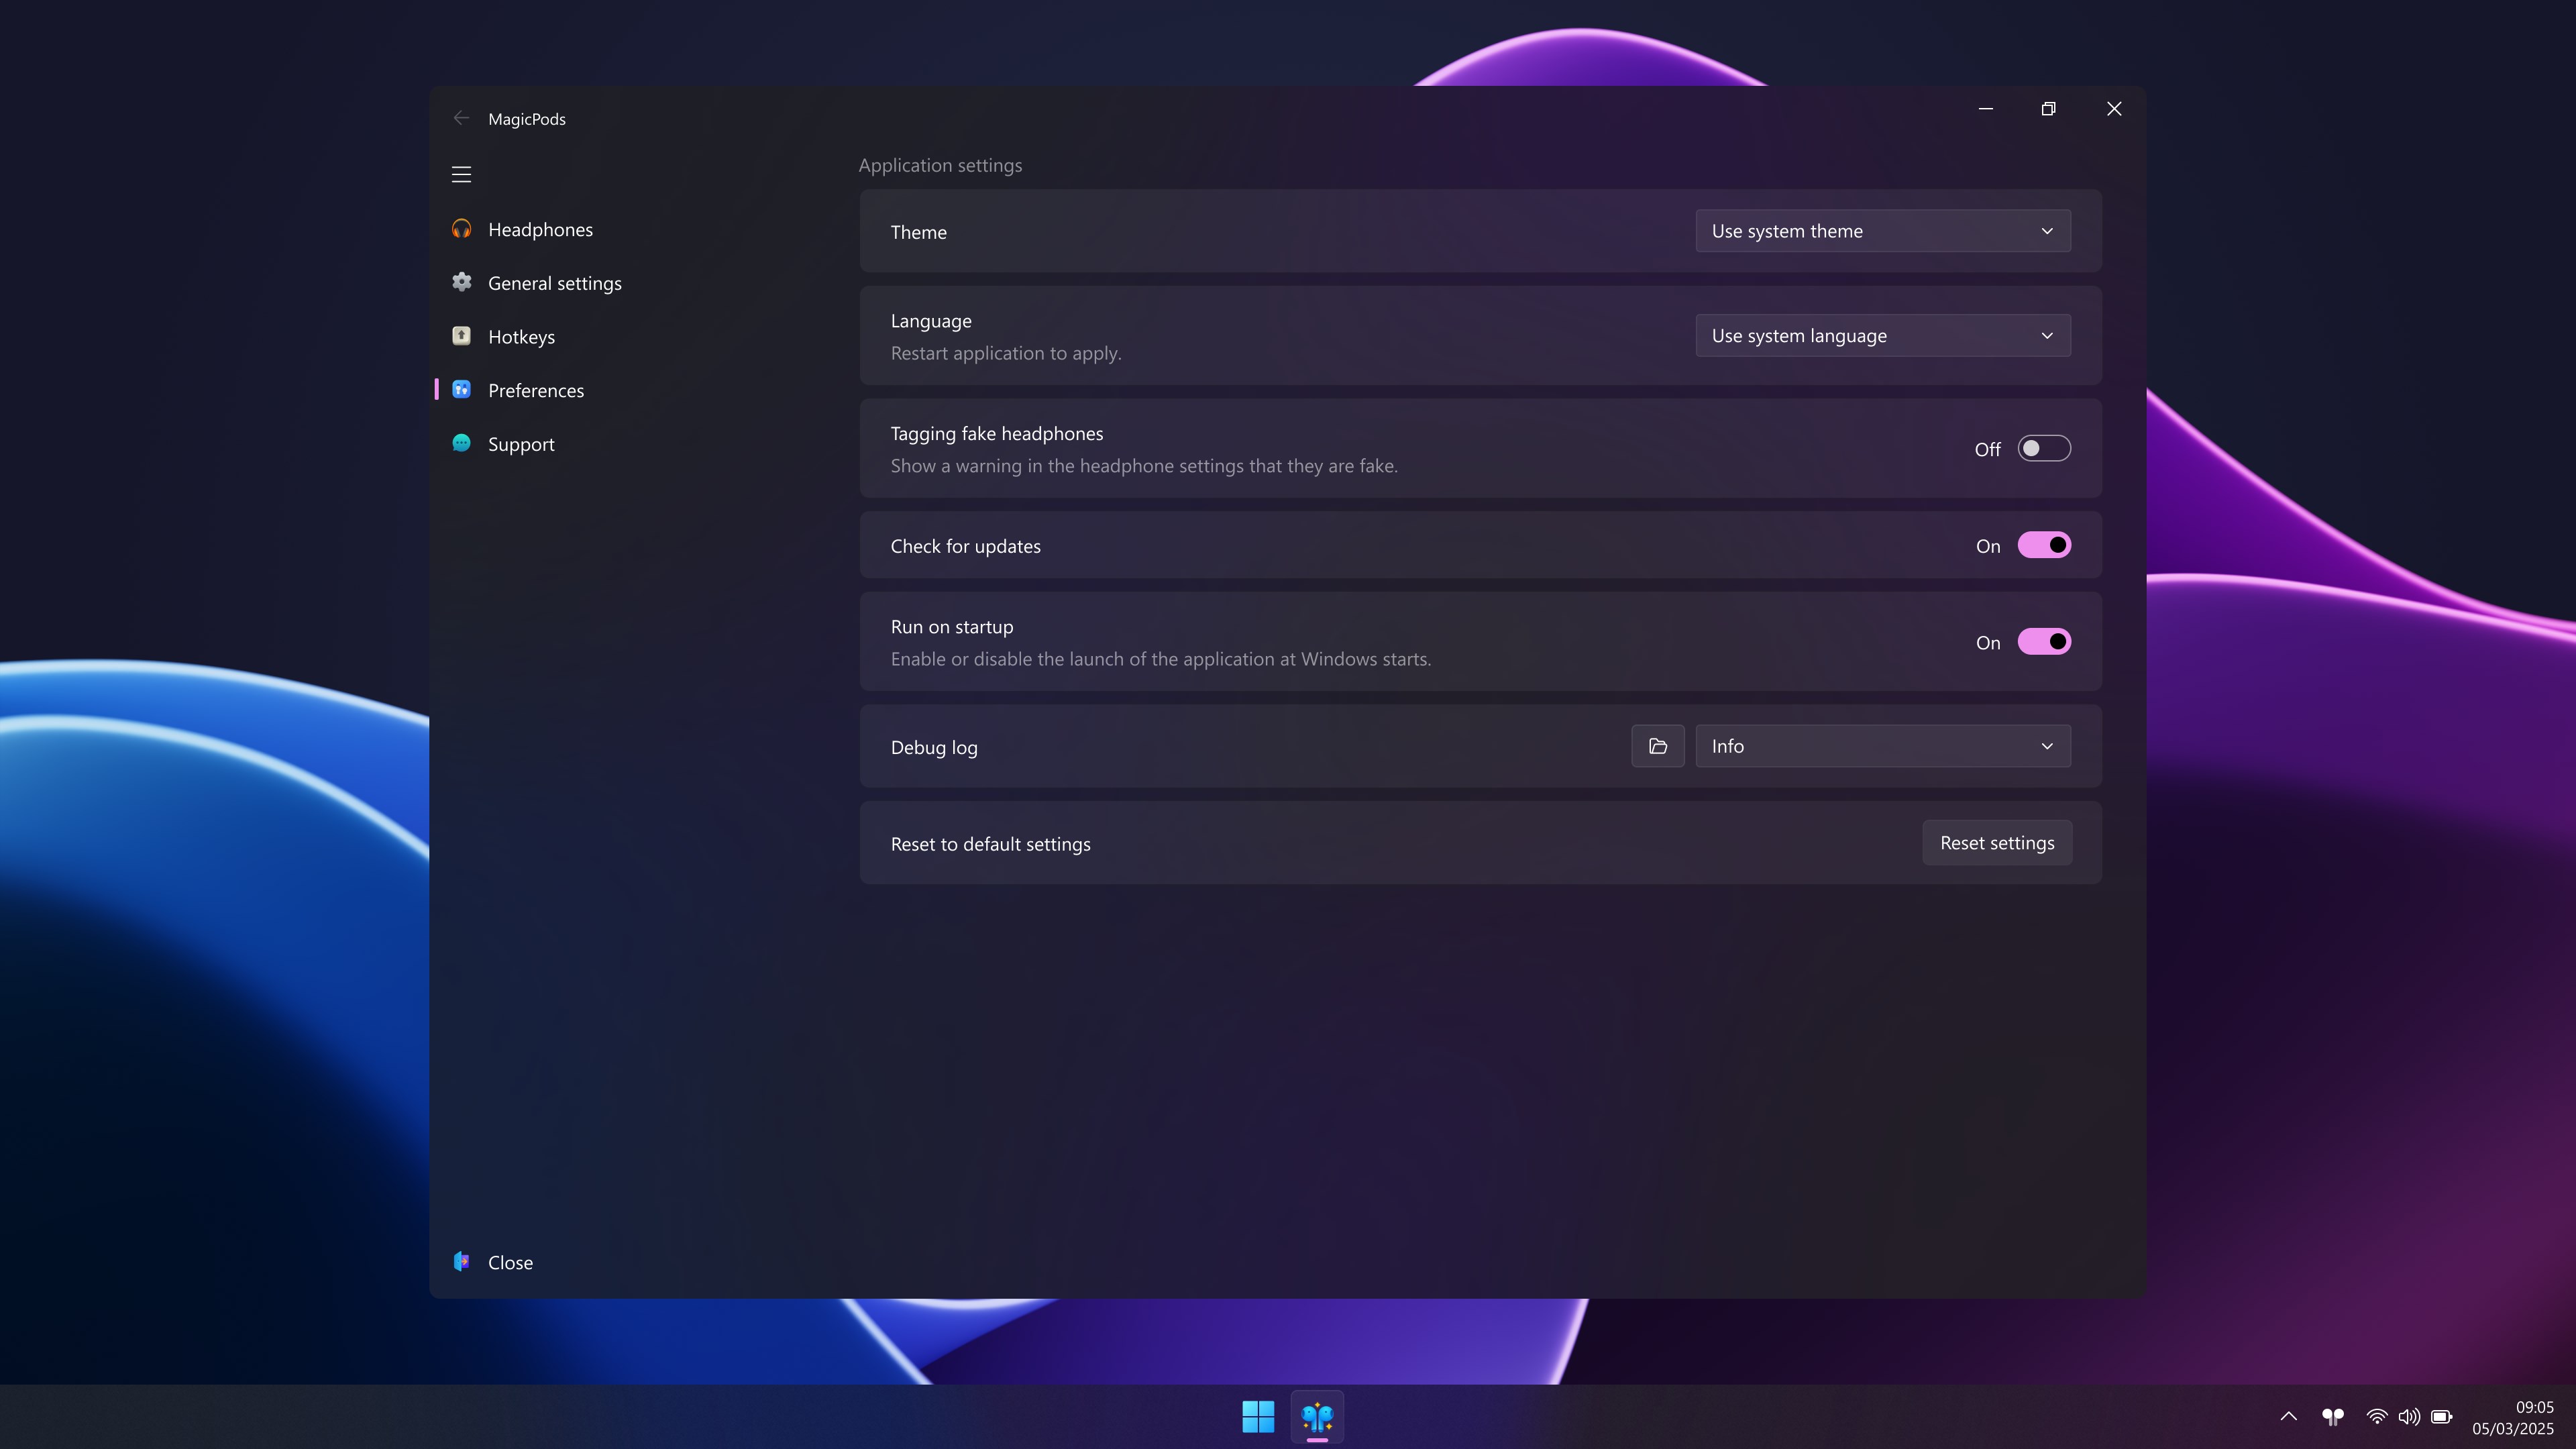This screenshot has width=2576, height=1449.
Task: Navigate to the Support section
Action: 521,443
